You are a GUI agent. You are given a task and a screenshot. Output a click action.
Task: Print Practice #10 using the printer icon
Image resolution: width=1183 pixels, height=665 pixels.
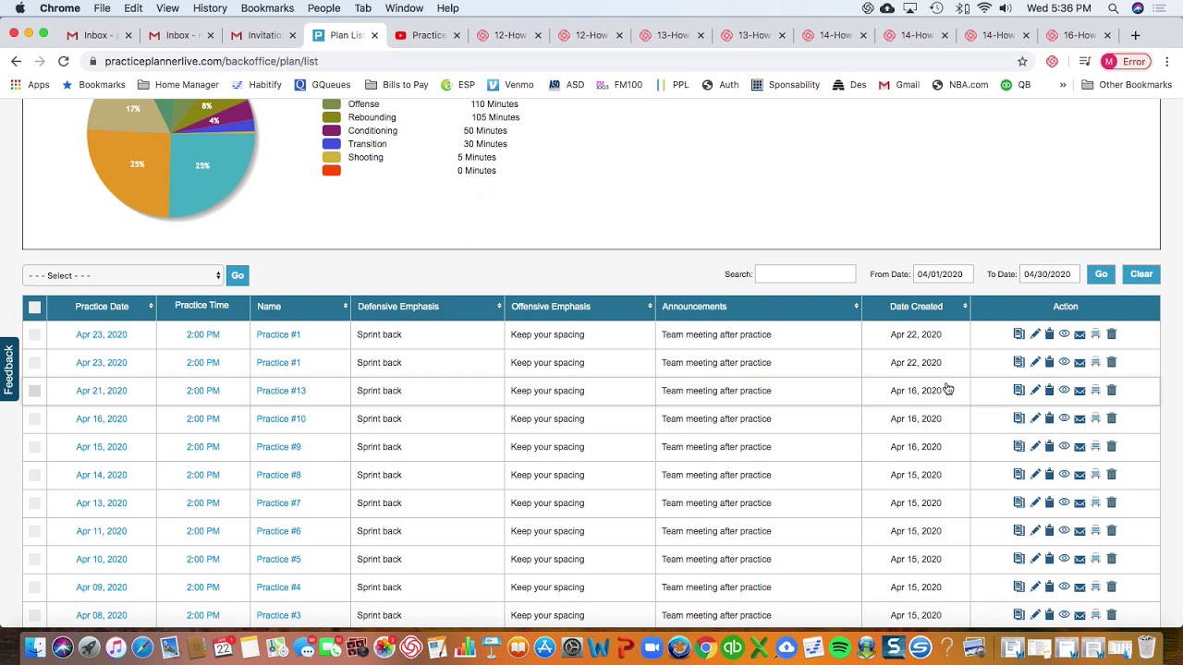pos(1095,418)
